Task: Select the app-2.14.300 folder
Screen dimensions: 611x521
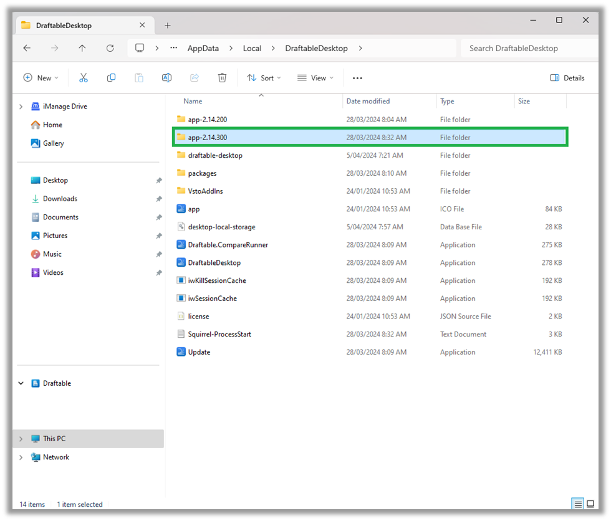Action: (369, 137)
